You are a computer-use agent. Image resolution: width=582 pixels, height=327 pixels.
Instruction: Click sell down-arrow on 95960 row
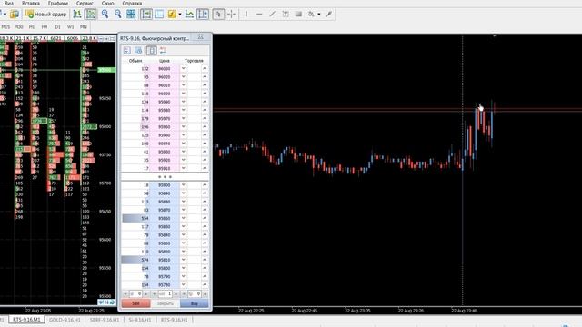click(184, 127)
